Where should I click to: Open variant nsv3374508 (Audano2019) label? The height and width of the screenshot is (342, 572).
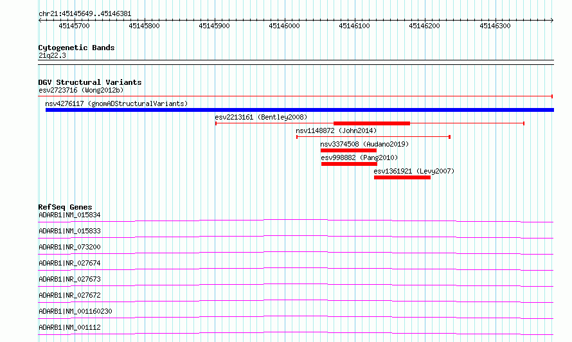click(364, 144)
